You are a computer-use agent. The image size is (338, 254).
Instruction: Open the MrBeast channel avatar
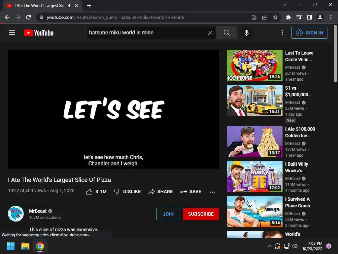pyautogui.click(x=16, y=214)
